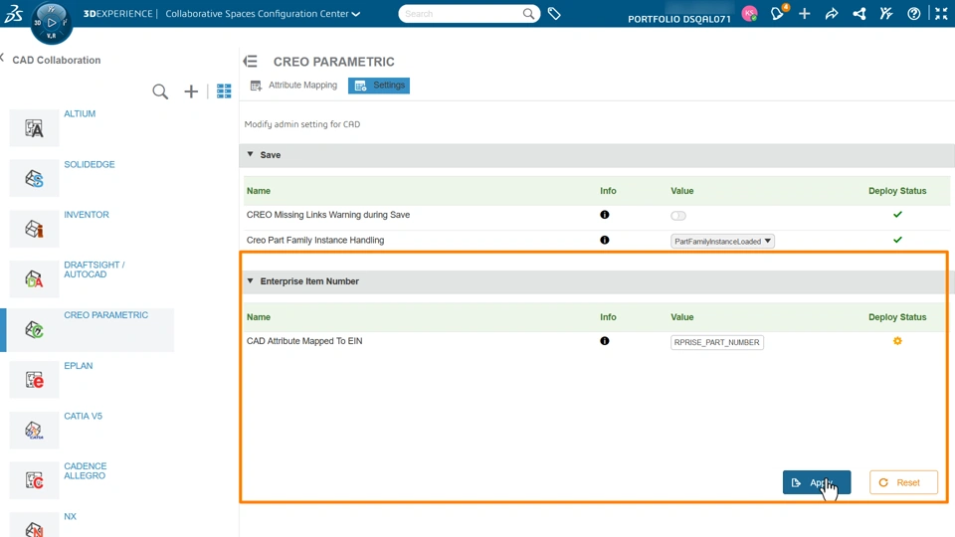Click the Apply button
This screenshot has width=955, height=537.
click(817, 482)
